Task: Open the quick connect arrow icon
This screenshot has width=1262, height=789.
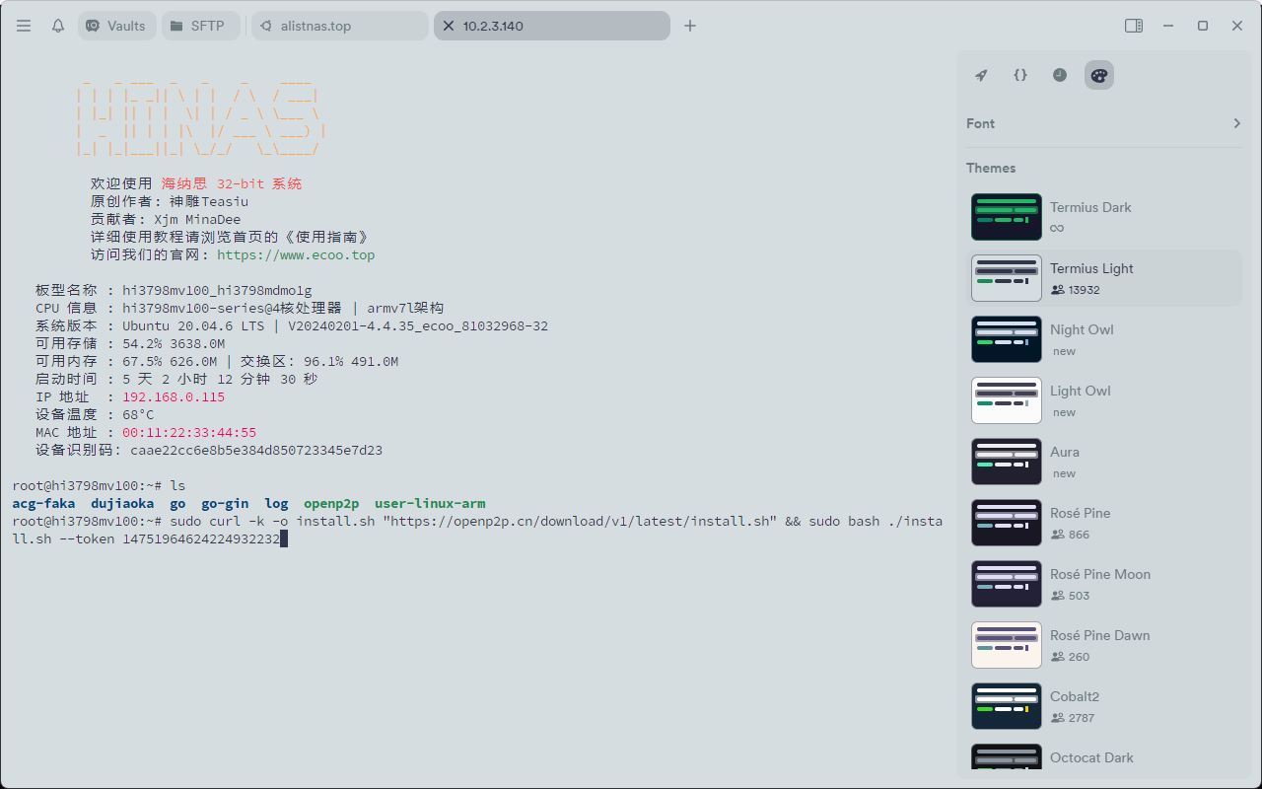Action: pyautogui.click(x=981, y=75)
